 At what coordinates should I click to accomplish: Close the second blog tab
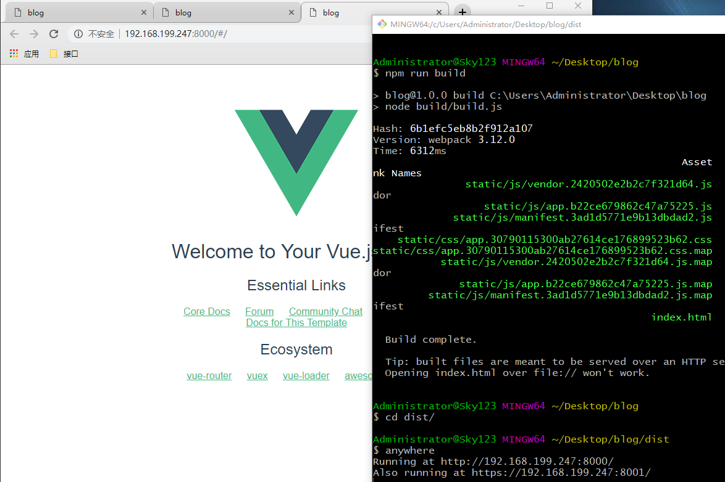point(291,12)
